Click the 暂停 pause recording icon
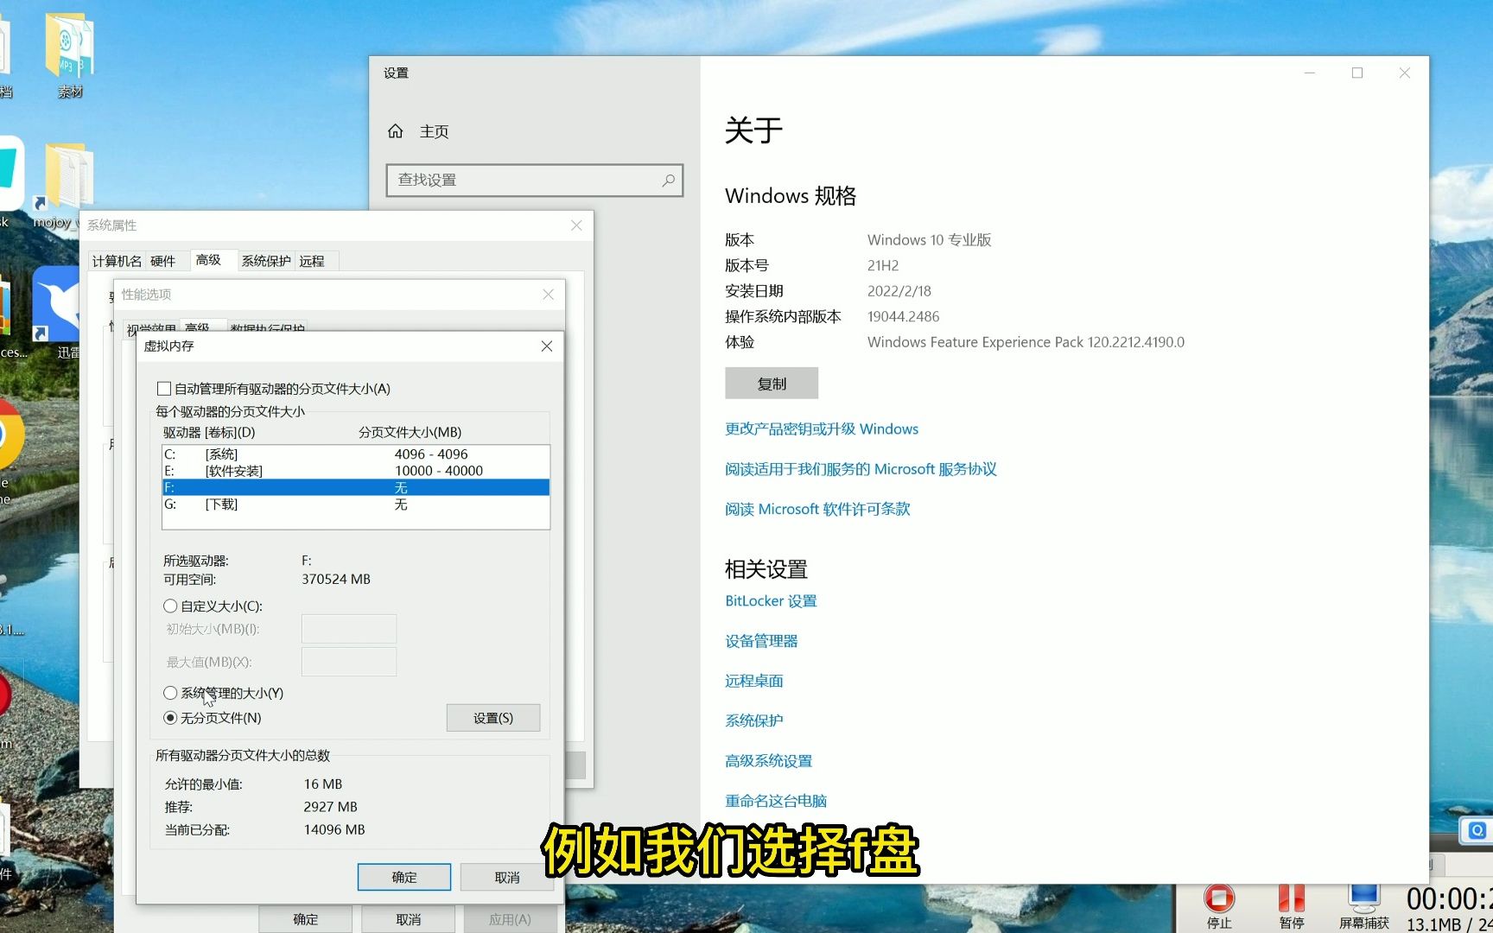This screenshot has height=933, width=1493. [1292, 898]
